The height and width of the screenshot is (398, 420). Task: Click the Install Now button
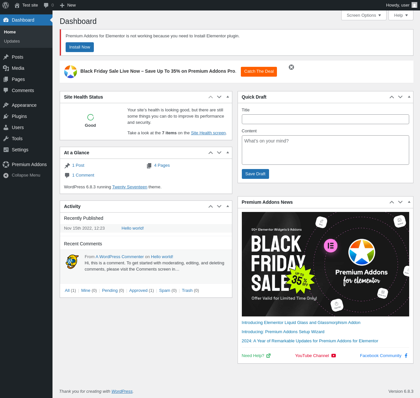80,47
